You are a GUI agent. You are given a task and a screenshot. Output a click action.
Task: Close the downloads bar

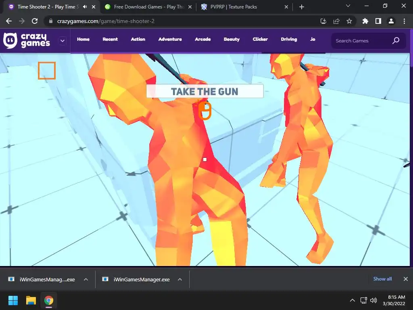pos(406,279)
